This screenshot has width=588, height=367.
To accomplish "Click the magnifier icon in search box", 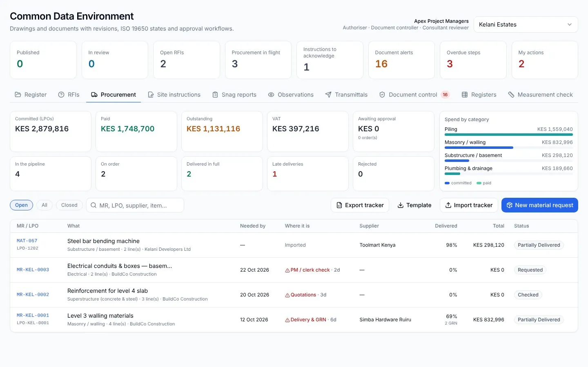I will pos(94,205).
